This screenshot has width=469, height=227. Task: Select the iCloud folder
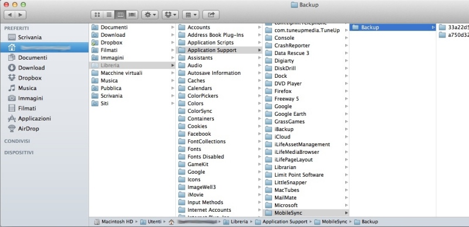[306, 137]
